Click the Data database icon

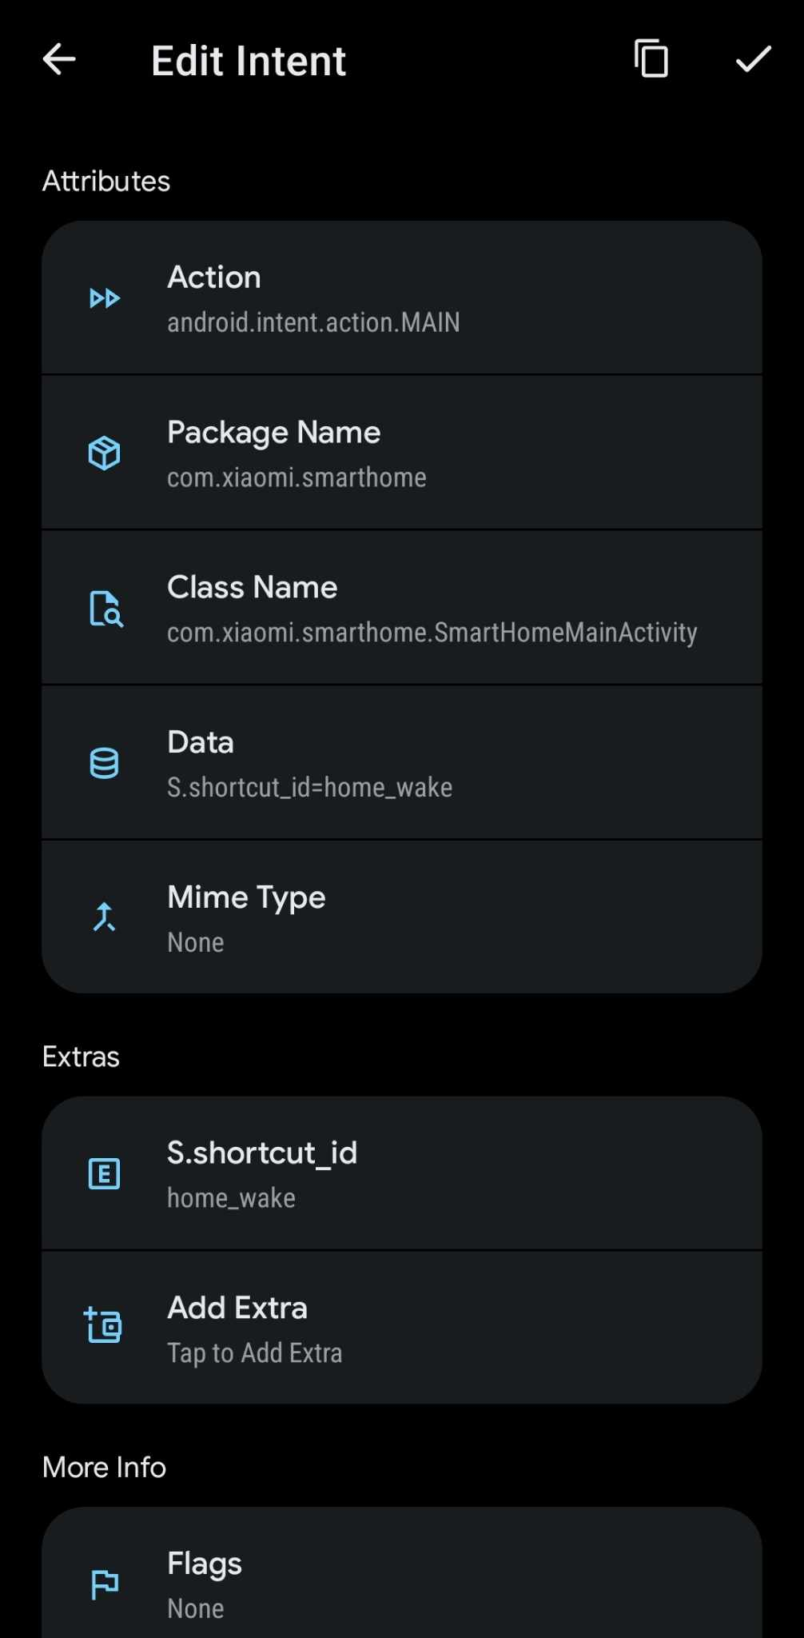[105, 764]
